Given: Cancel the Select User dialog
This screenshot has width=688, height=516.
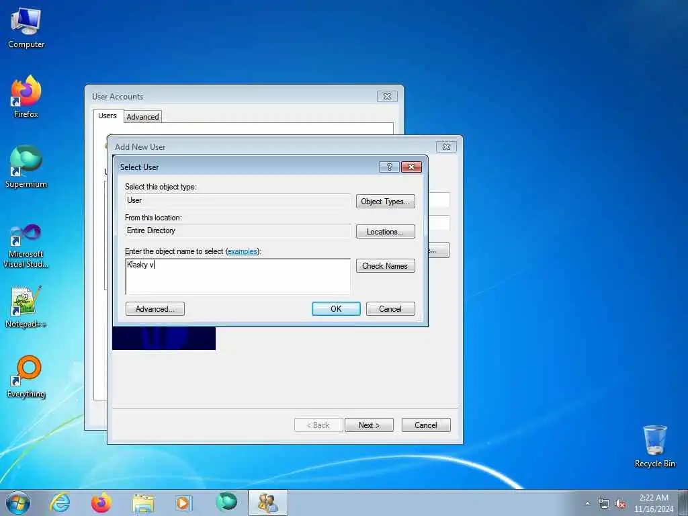Looking at the screenshot, I should (x=390, y=309).
